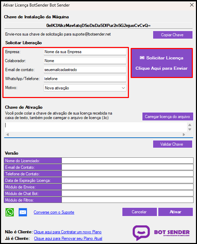This screenshot has width=197, height=244.
Task: Click Carregar licença do arquivo button
Action: [x=168, y=117]
